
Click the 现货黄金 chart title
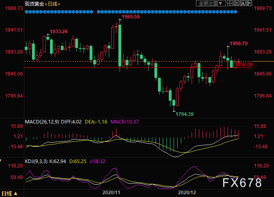[x=34, y=4]
